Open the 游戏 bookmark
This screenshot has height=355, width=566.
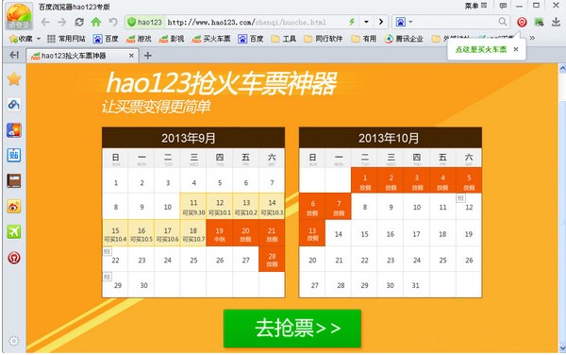tap(139, 39)
